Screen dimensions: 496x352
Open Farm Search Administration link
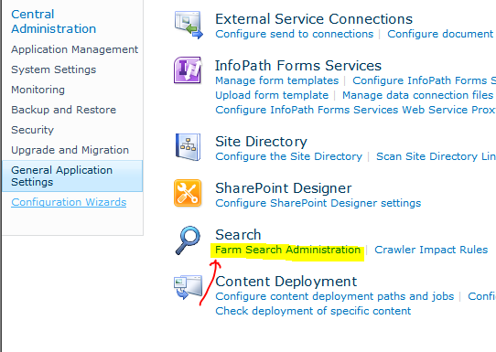point(287,250)
